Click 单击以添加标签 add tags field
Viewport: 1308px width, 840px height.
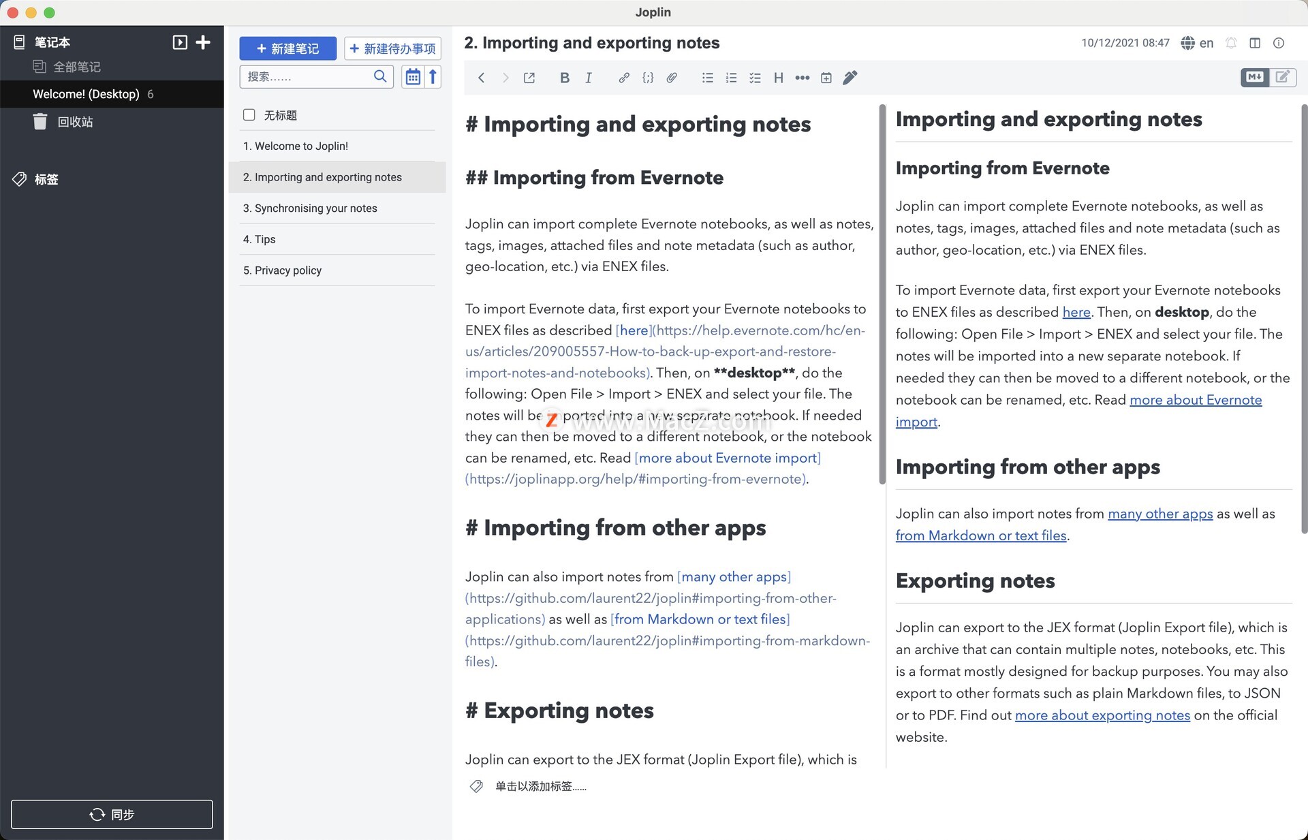(541, 786)
